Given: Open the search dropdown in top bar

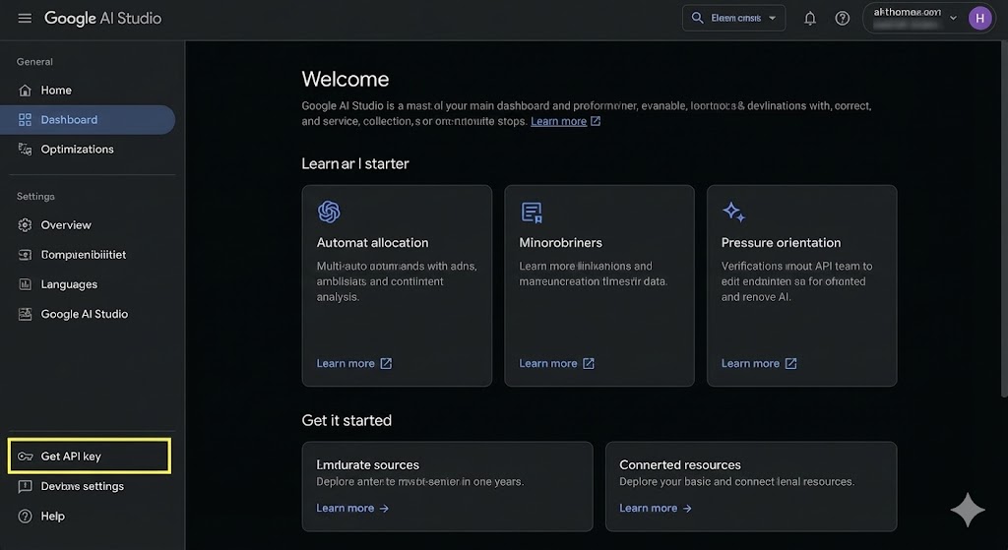Looking at the screenshot, I should click(734, 18).
